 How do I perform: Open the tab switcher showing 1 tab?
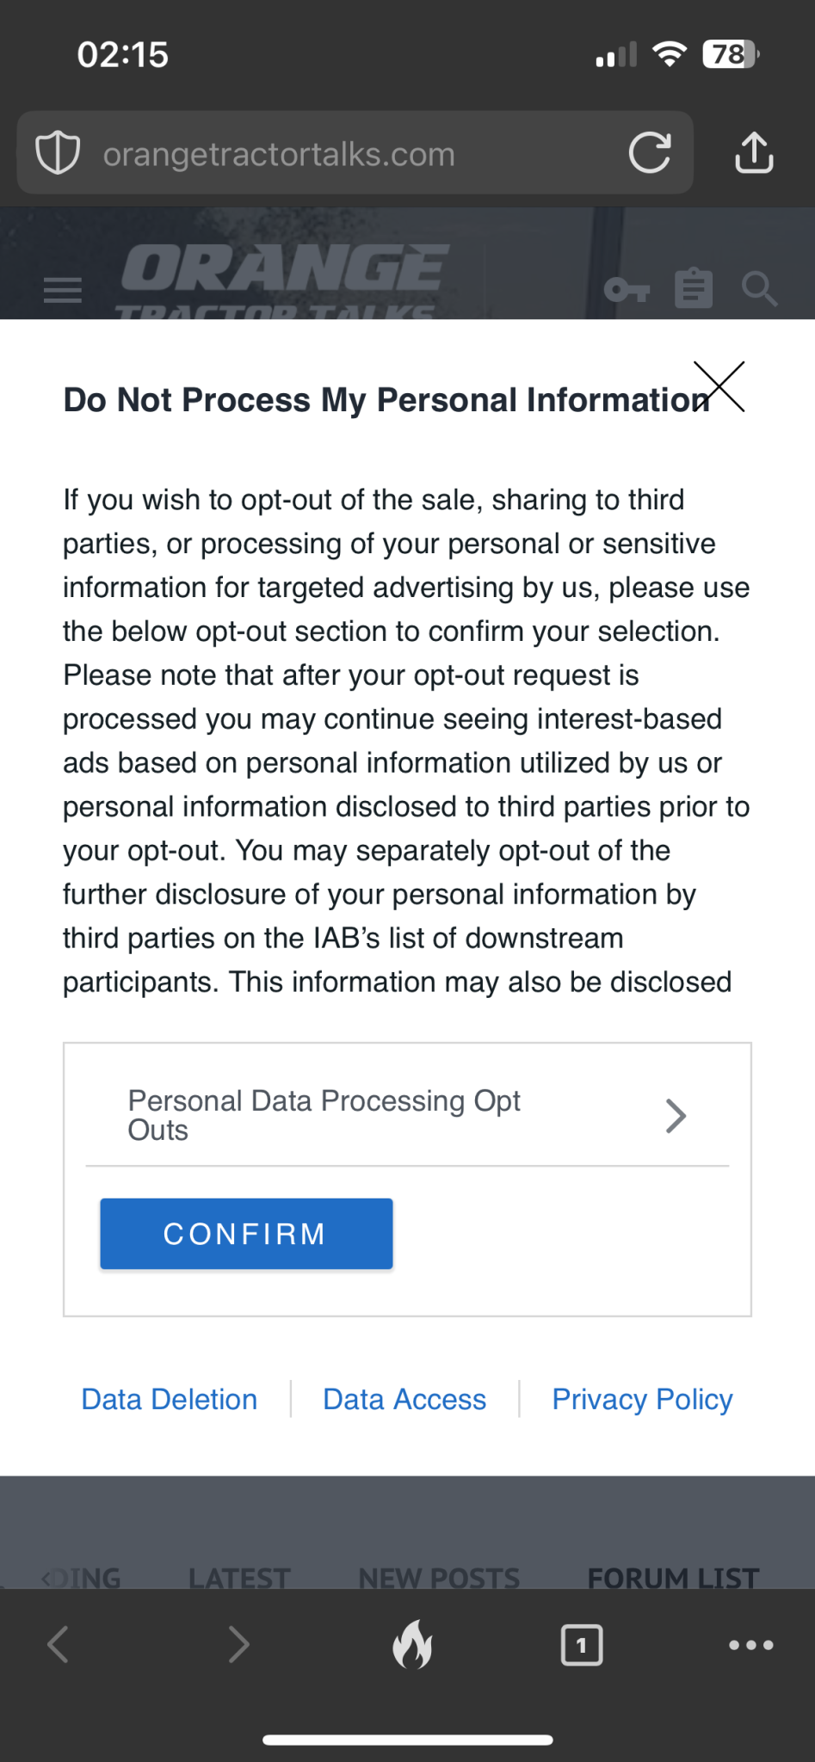pos(582,1645)
